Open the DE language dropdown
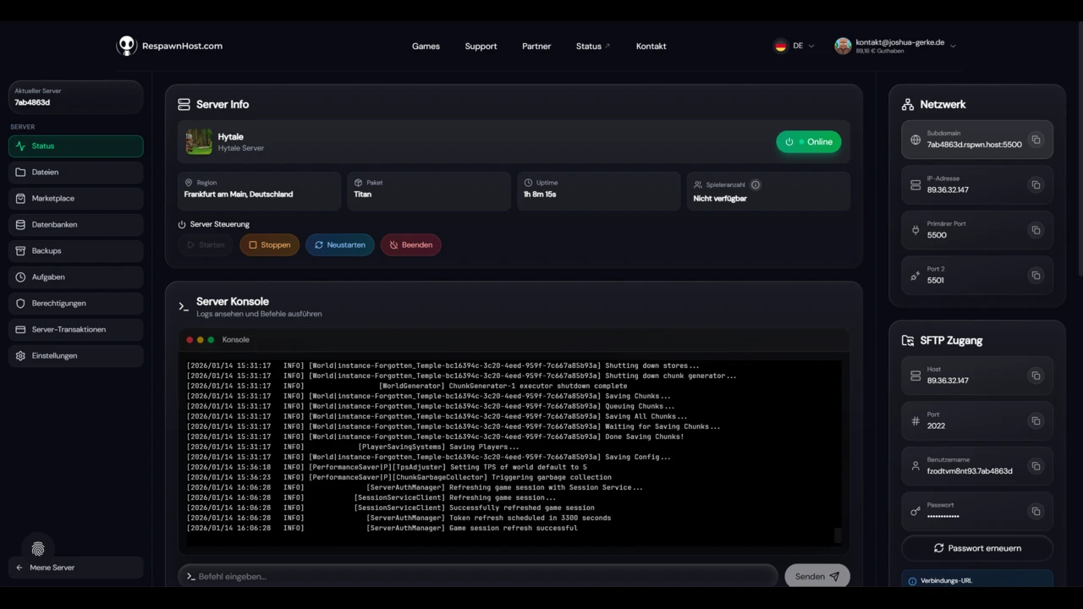The width and height of the screenshot is (1083, 609). pos(795,46)
